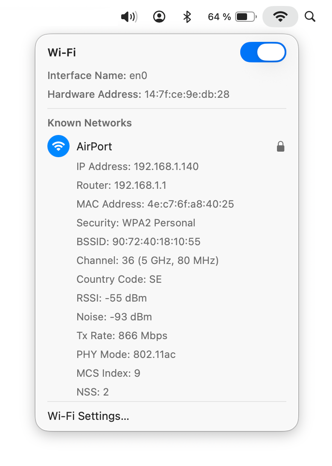The height and width of the screenshot is (466, 332).
Task: Click the 64 % battery percentage text
Action: point(219,17)
